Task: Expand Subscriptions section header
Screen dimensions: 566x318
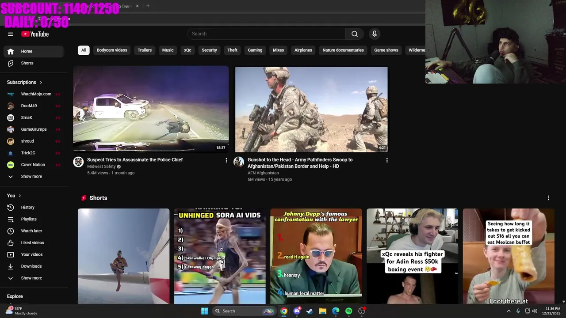Action: (25, 82)
